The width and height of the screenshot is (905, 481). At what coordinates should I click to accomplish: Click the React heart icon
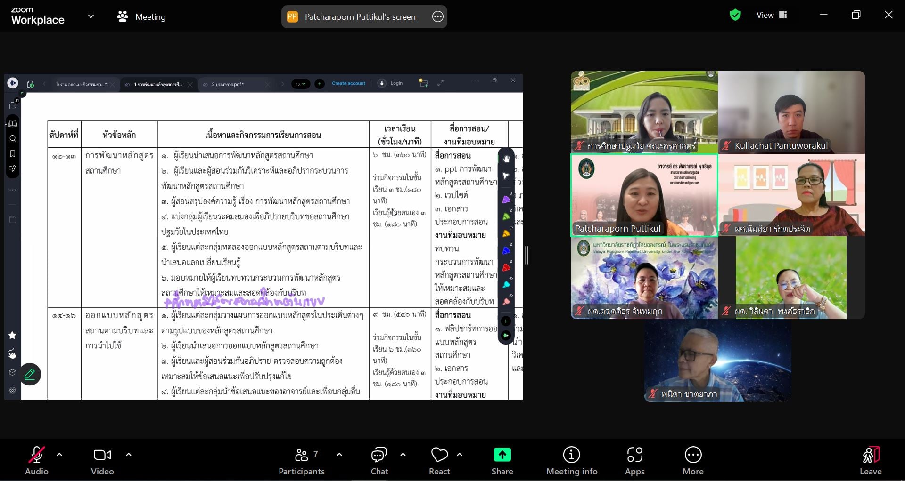(x=439, y=461)
